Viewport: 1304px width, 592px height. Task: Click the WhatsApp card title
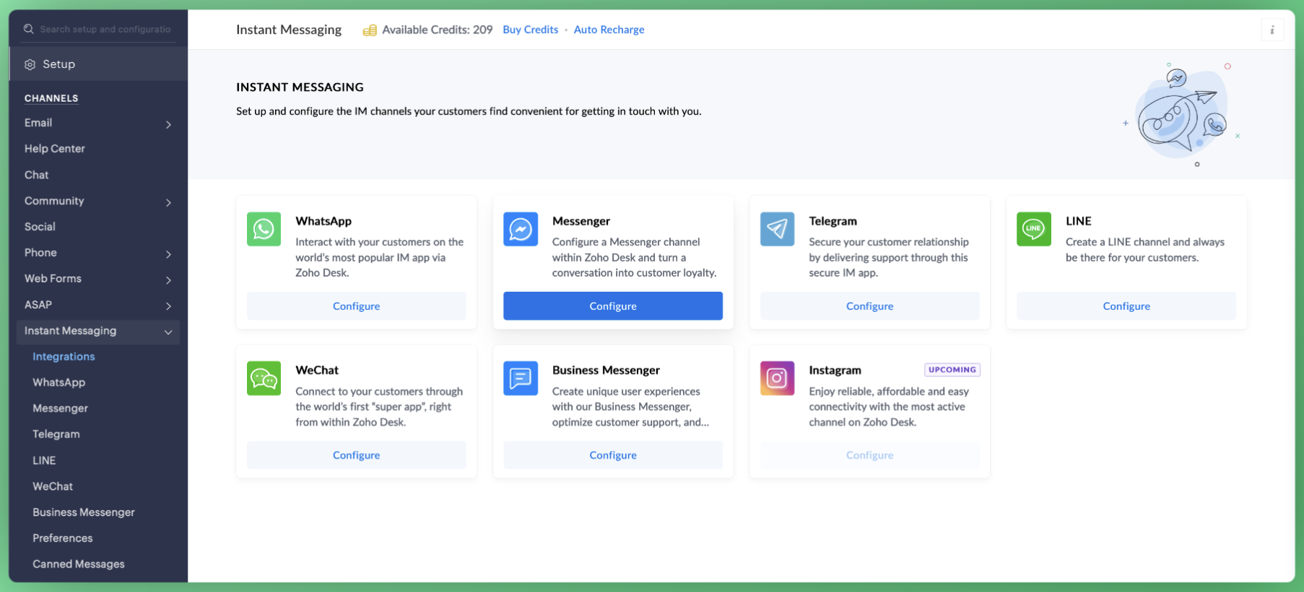coord(323,221)
